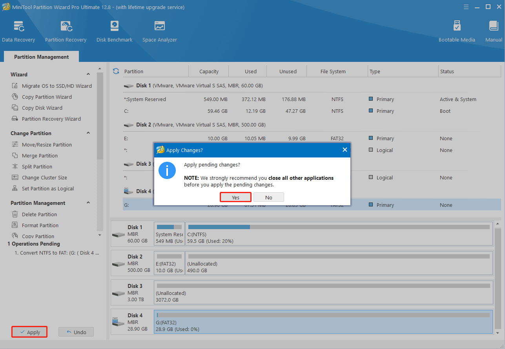
Task: Select Disk 3 drive icon in disk map
Action: click(119, 293)
